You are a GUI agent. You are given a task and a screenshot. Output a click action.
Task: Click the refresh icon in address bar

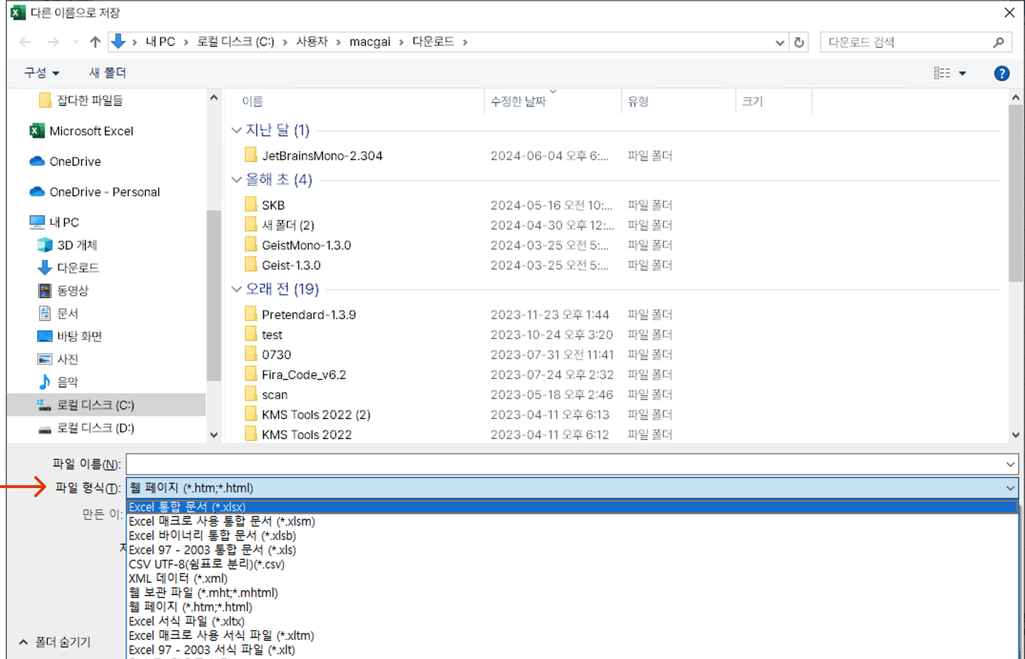pyautogui.click(x=799, y=42)
